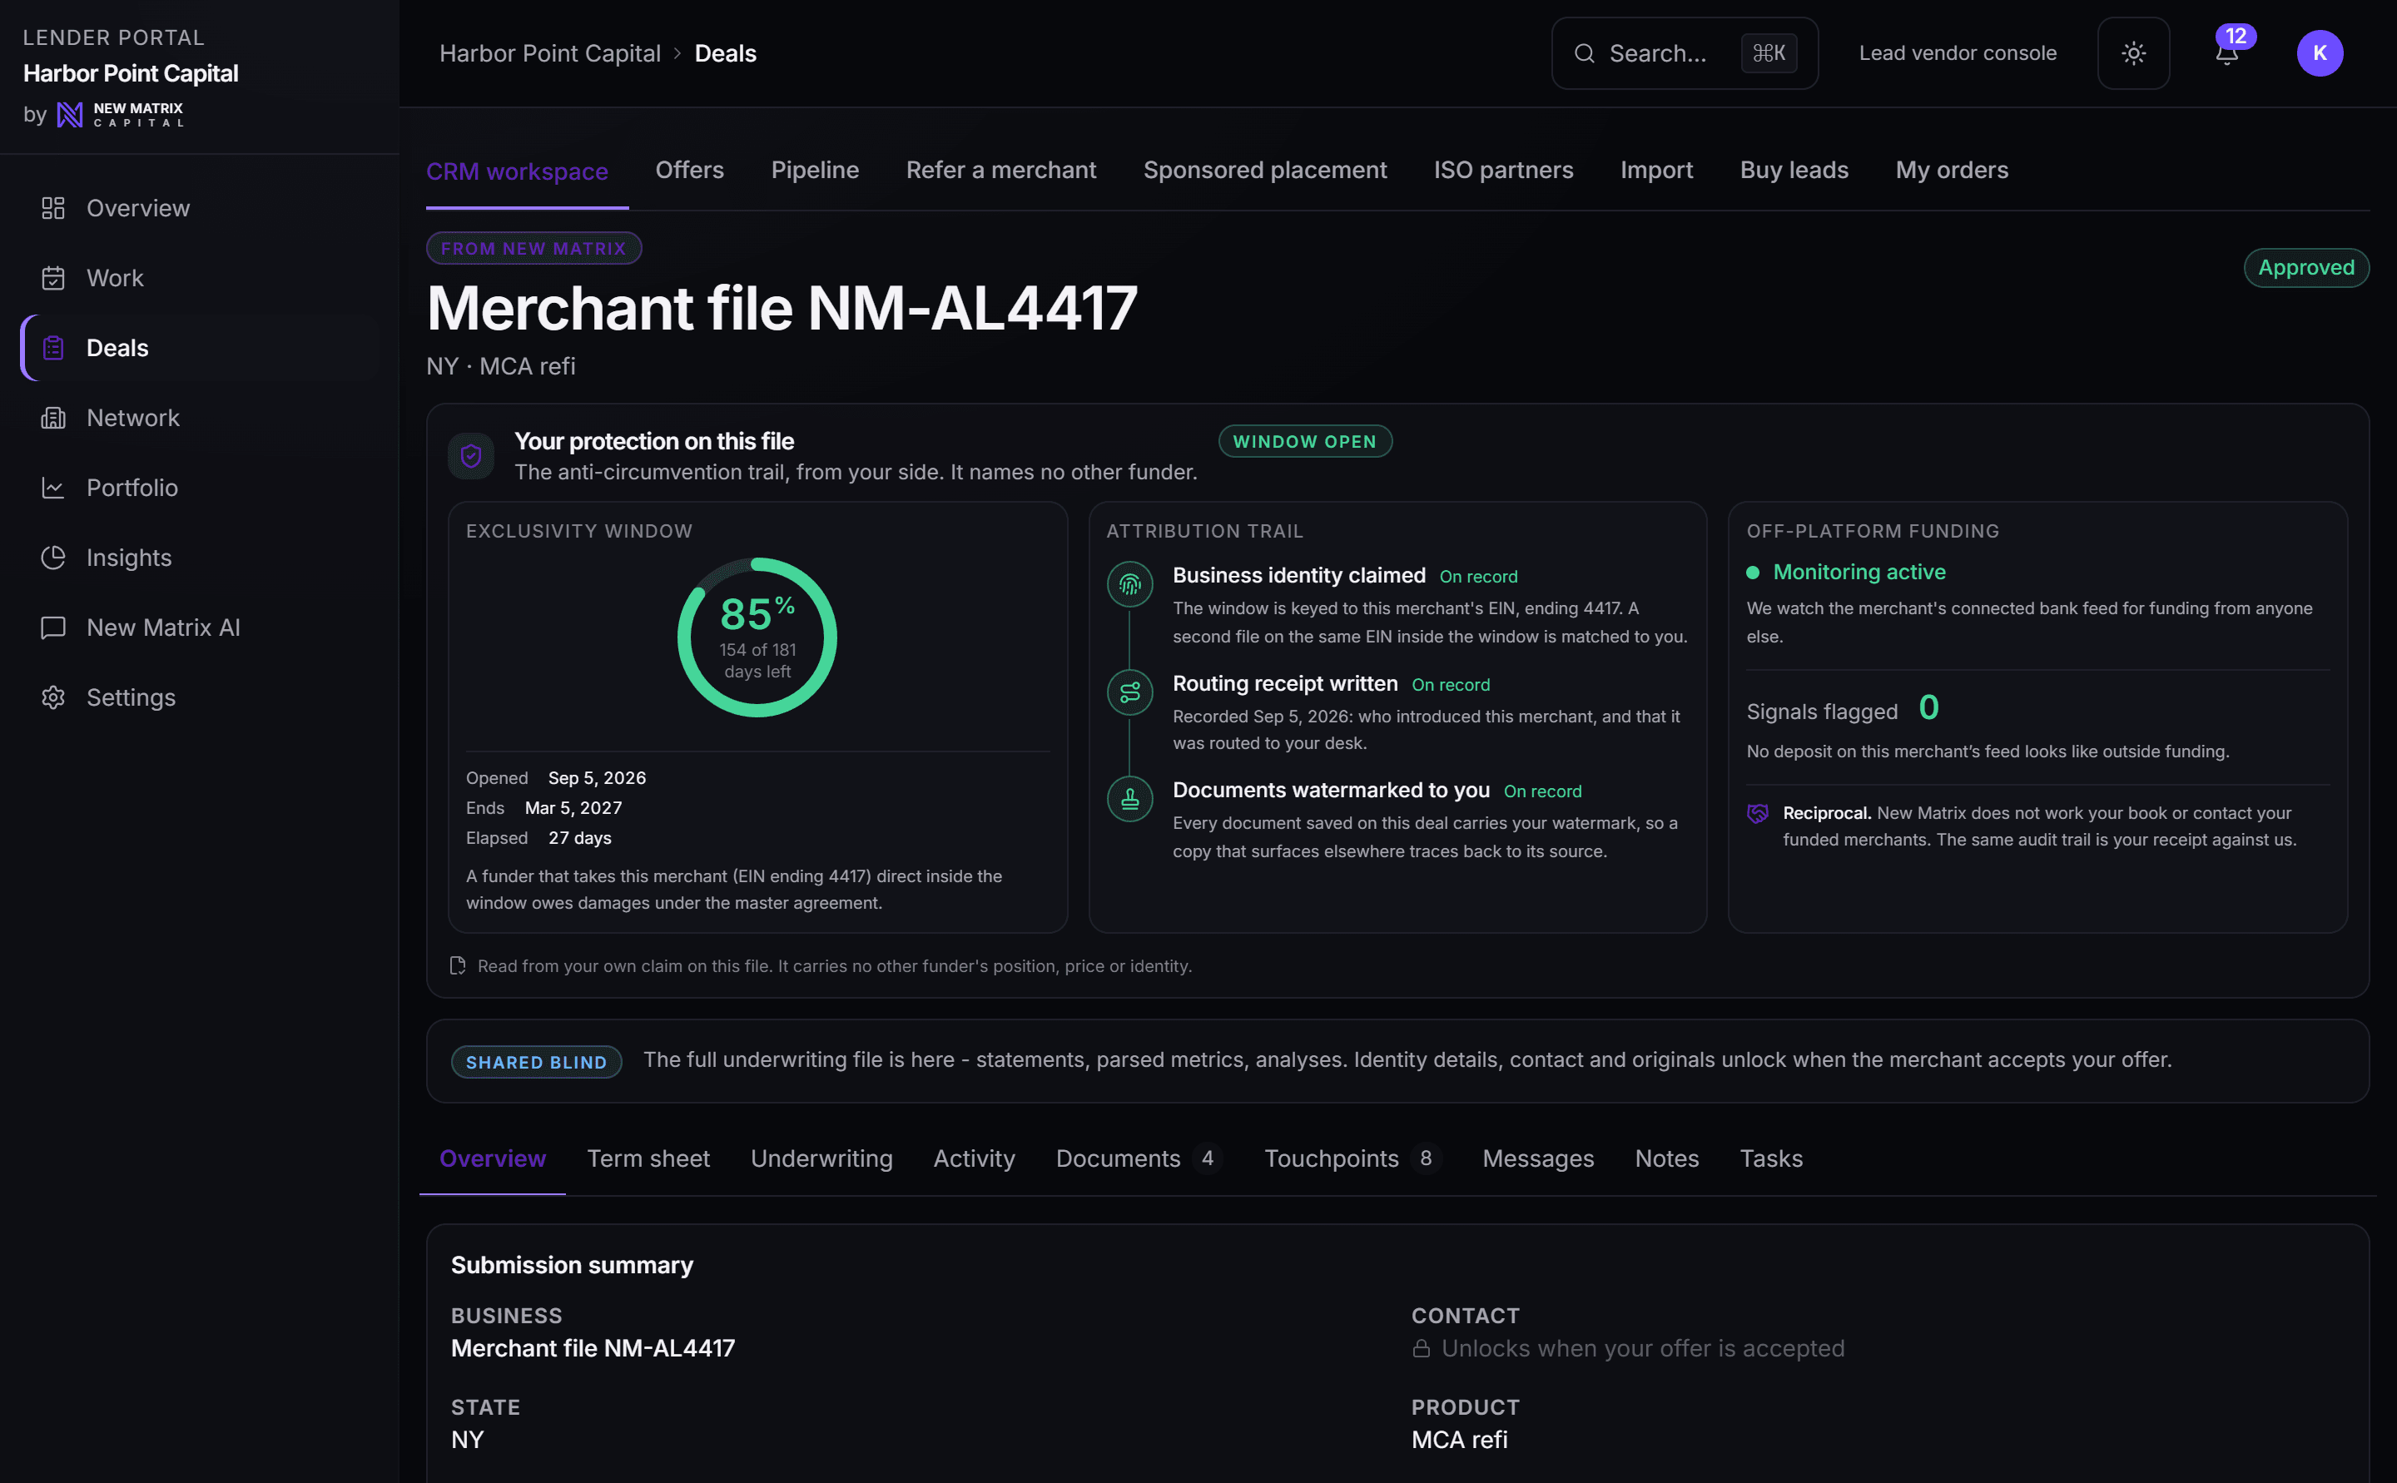Open Touchpoints tab with 8 badge

(1352, 1158)
